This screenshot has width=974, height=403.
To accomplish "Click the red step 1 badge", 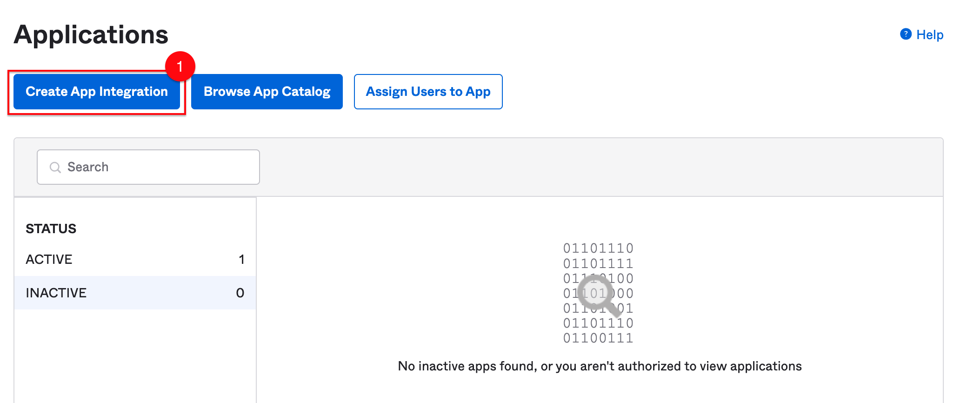I will click(180, 67).
